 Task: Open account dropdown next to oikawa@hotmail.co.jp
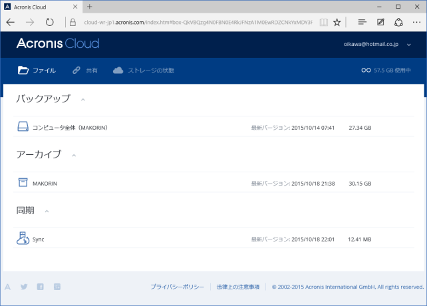click(x=409, y=45)
